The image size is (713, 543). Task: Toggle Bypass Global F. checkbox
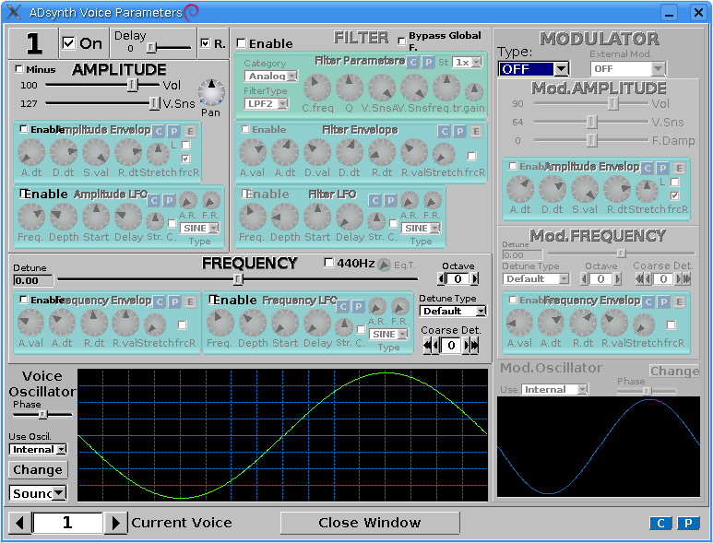click(x=401, y=41)
